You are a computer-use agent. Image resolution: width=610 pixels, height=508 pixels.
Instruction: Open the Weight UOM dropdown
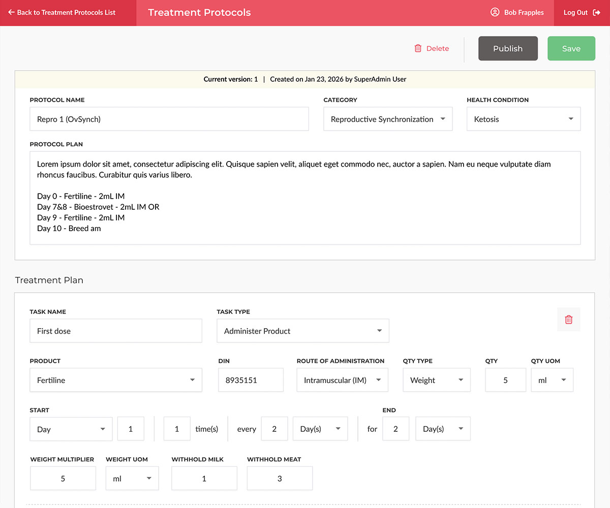132,479
